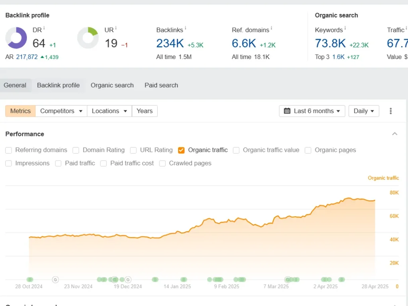Enable the Impressions checkbox
The image size is (408, 306).
(9, 163)
